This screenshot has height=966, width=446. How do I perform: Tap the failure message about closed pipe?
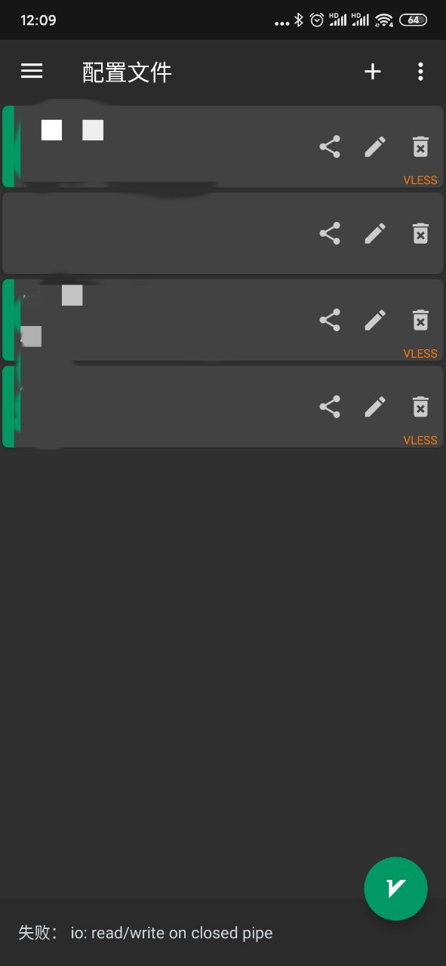tap(146, 933)
